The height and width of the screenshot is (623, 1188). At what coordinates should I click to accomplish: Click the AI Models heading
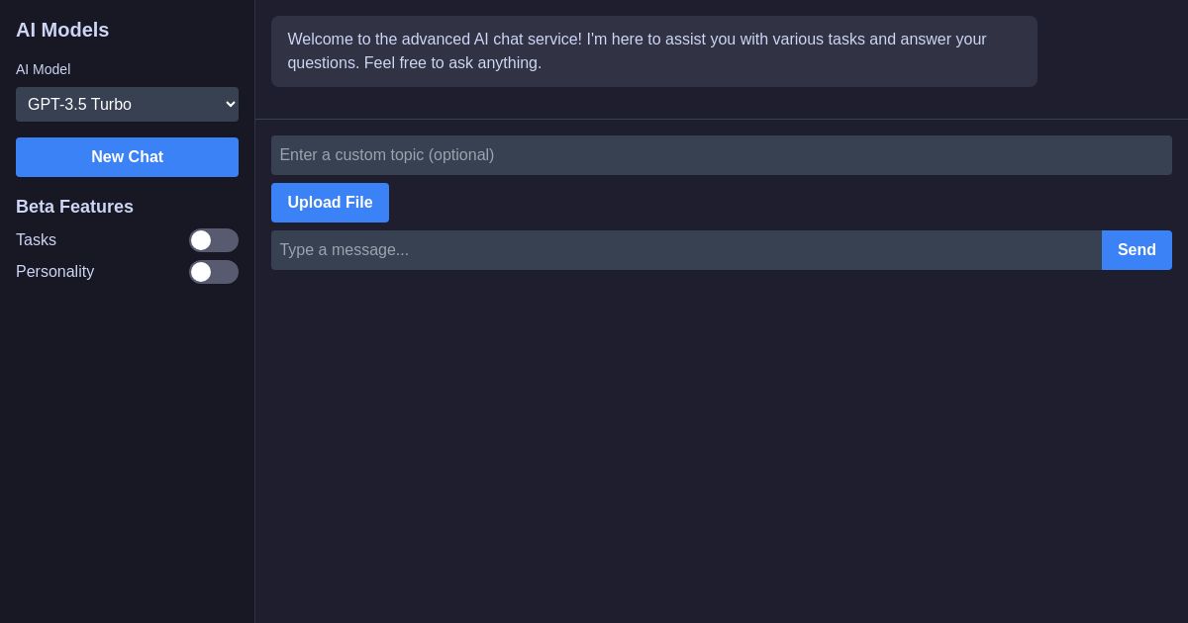pos(62,31)
